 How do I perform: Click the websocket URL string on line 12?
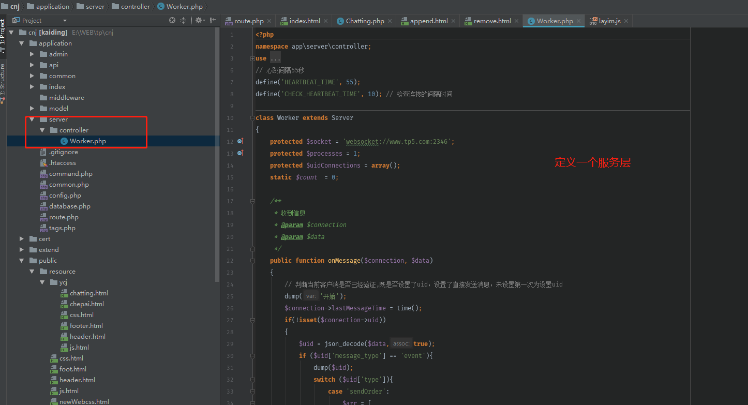pyautogui.click(x=397, y=142)
